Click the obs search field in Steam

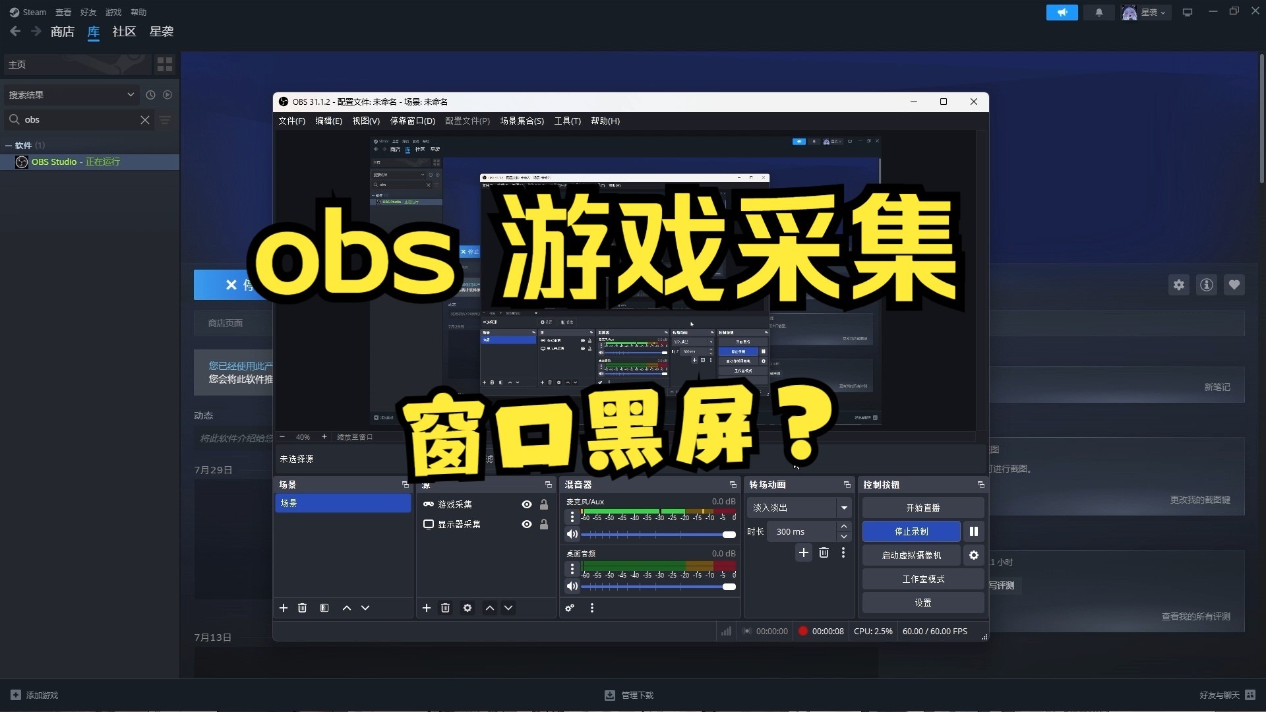[x=80, y=120]
